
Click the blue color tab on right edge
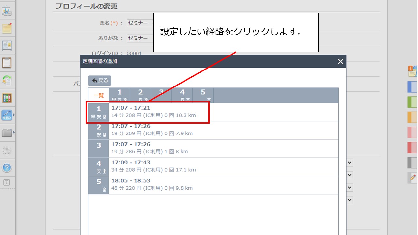click(412, 86)
